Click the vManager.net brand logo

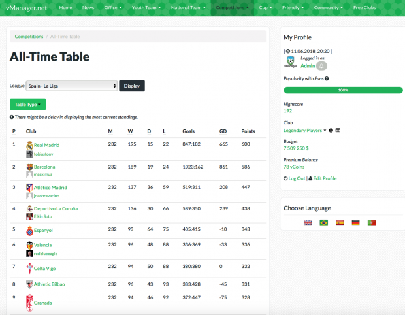(x=27, y=8)
